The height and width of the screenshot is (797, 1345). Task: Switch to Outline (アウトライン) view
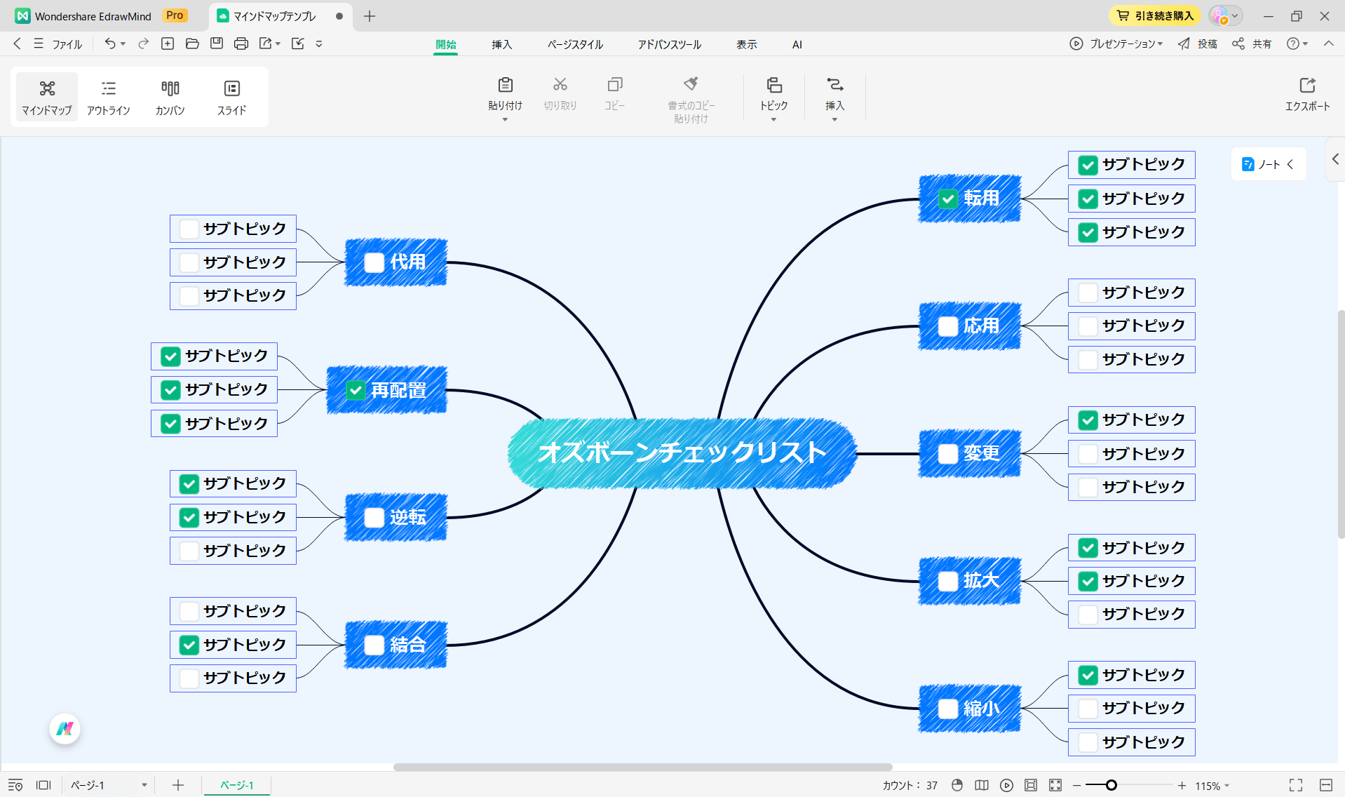coord(108,97)
